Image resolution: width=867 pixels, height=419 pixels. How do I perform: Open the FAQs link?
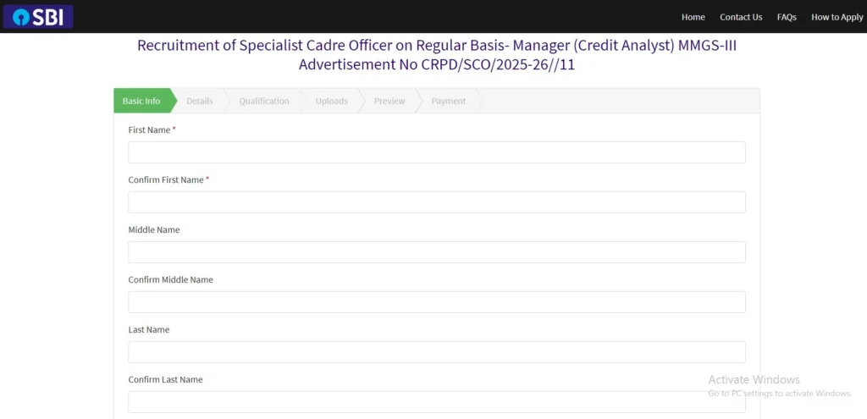coord(787,17)
